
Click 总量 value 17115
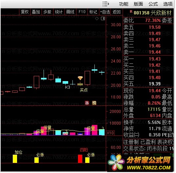coord(154,109)
